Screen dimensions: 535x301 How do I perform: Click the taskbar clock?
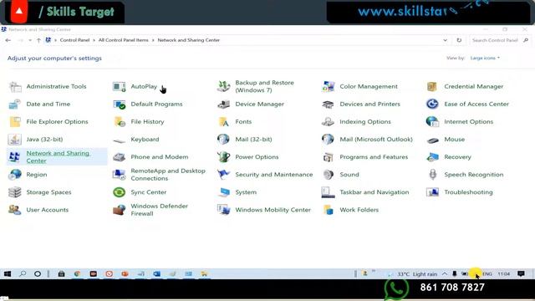coord(503,273)
